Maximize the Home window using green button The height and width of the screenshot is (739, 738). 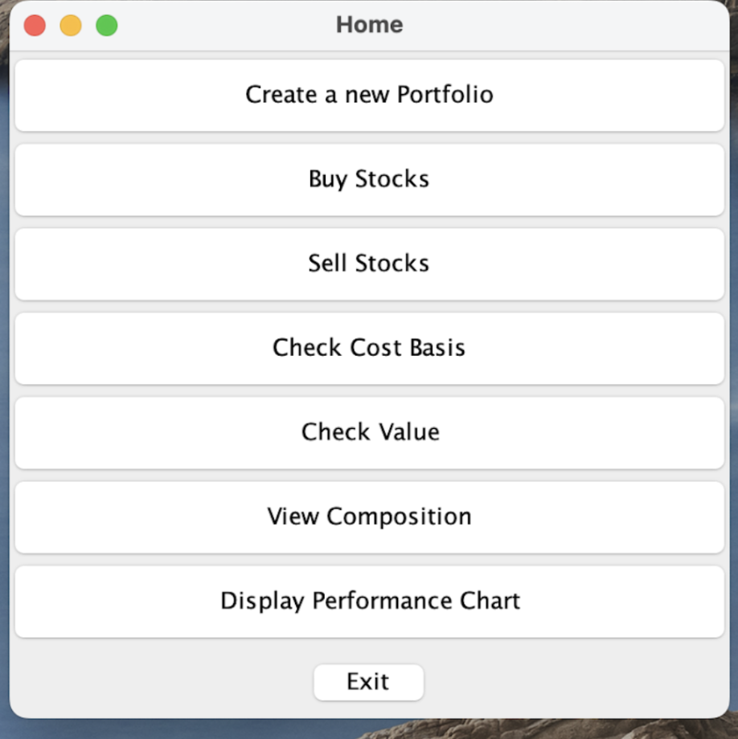[x=107, y=26]
